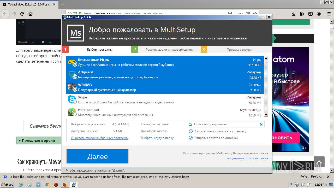Click Downloads msetup folder text
Image resolution: width=334 pixels, height=188 pixels.
(154, 131)
